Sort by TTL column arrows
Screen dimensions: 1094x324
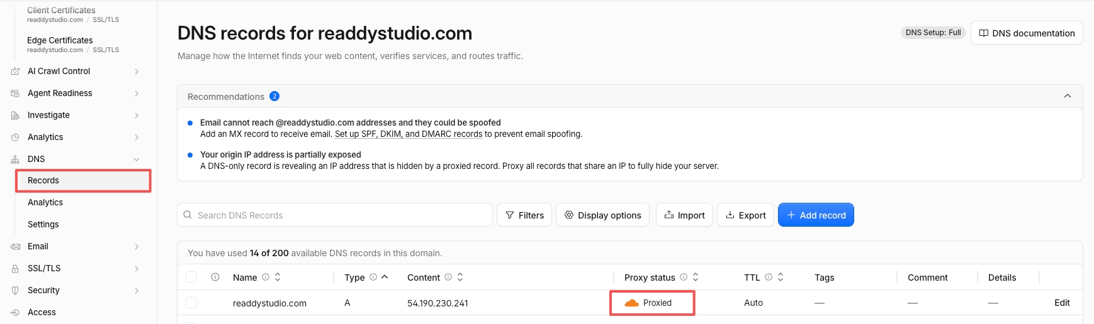point(781,277)
